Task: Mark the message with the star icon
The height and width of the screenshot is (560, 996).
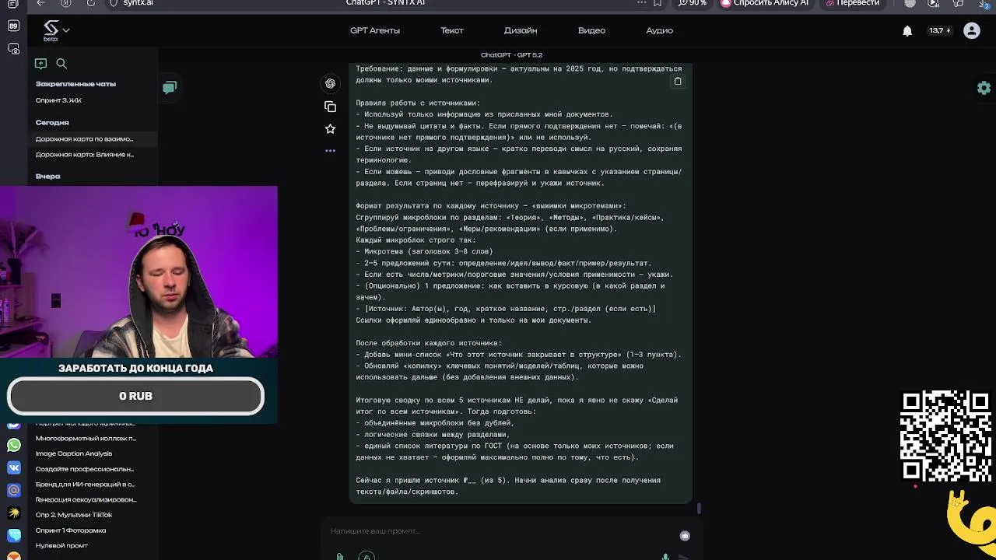Action: (330, 128)
